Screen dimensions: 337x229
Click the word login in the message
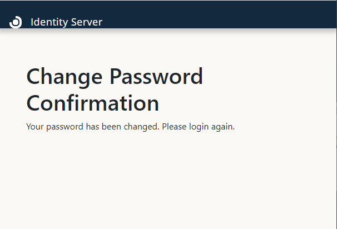pyautogui.click(x=200, y=127)
